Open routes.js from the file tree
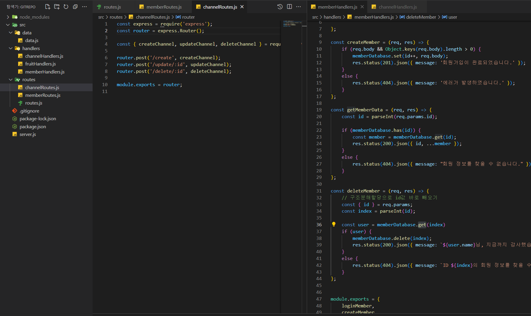Image resolution: width=531 pixels, height=316 pixels. [33, 103]
